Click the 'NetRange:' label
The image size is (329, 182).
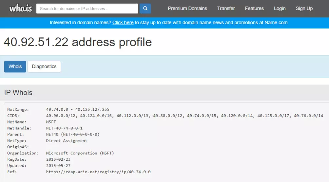pos(18,109)
